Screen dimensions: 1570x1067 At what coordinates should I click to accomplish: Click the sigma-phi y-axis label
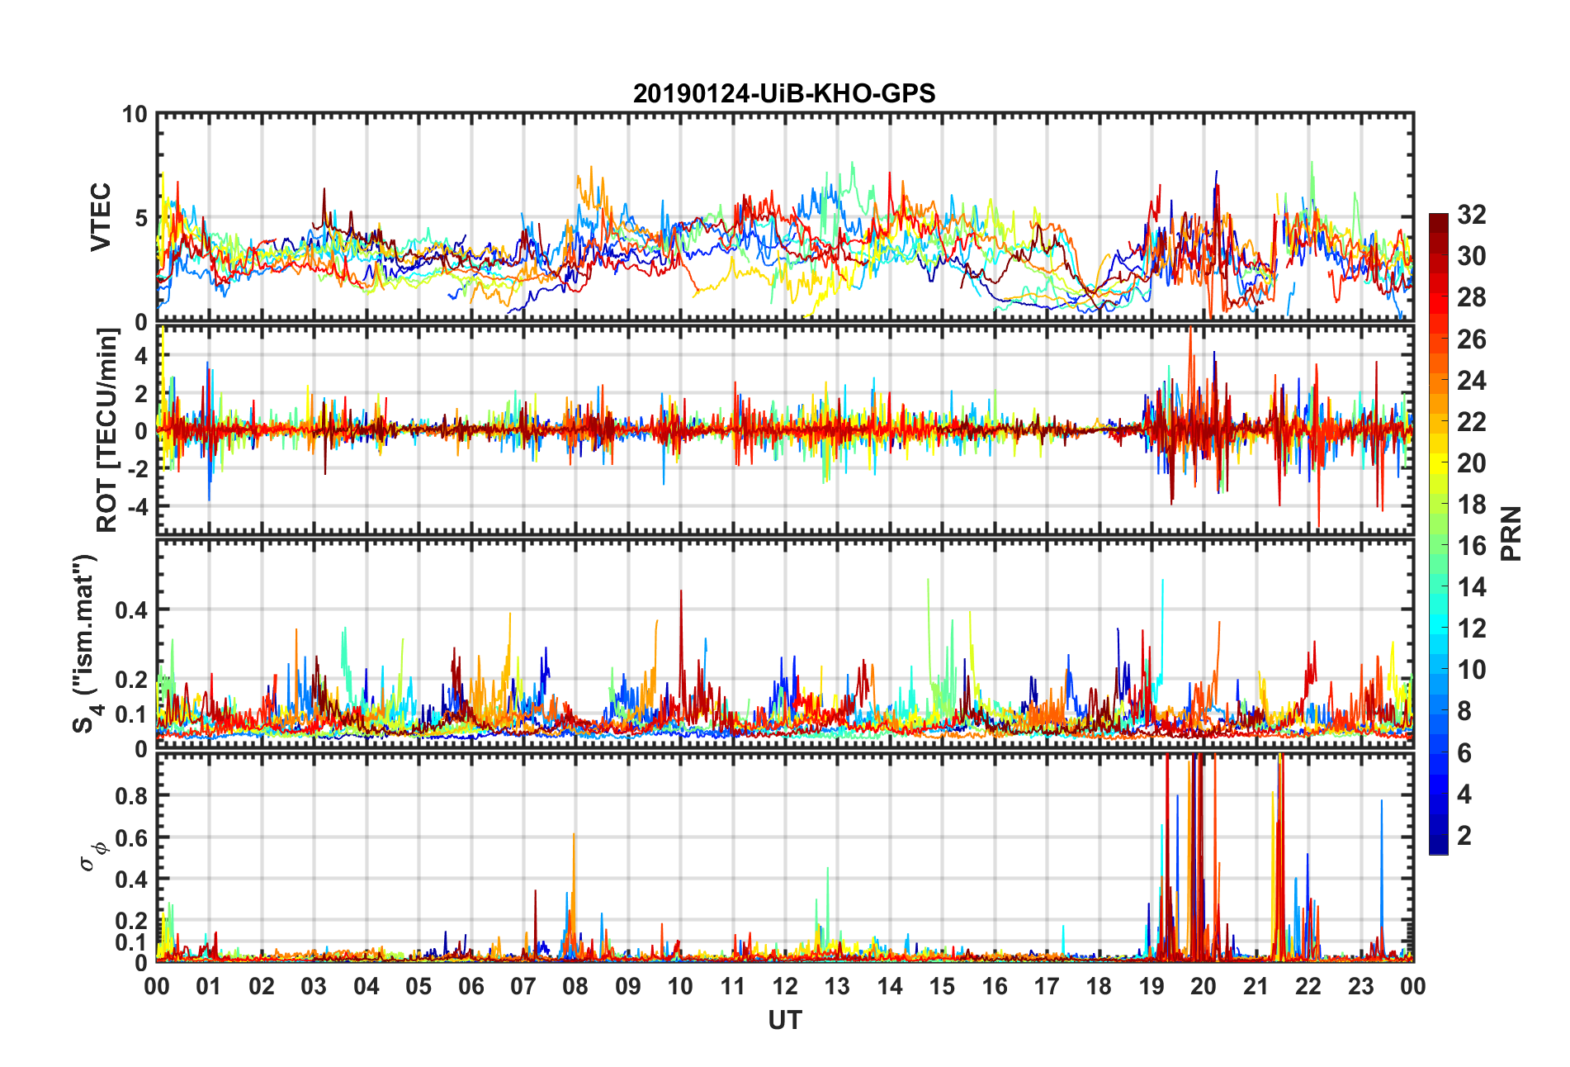(x=92, y=856)
